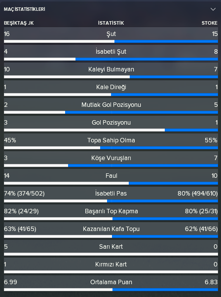
Task: Select the STOKE team header
Action: point(210,23)
